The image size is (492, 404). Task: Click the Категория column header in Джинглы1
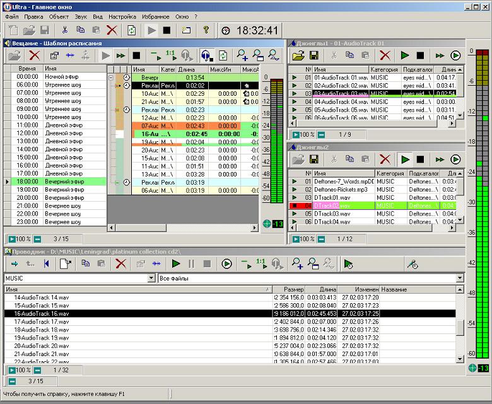point(384,69)
